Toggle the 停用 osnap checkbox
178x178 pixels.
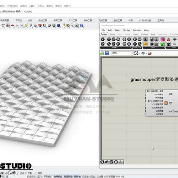36,173
